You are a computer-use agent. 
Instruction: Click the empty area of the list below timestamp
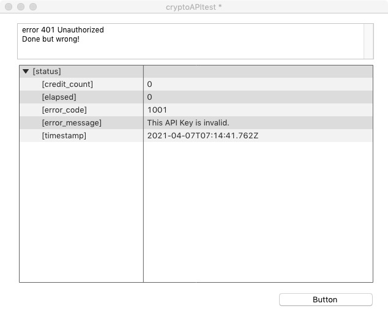tap(196, 214)
